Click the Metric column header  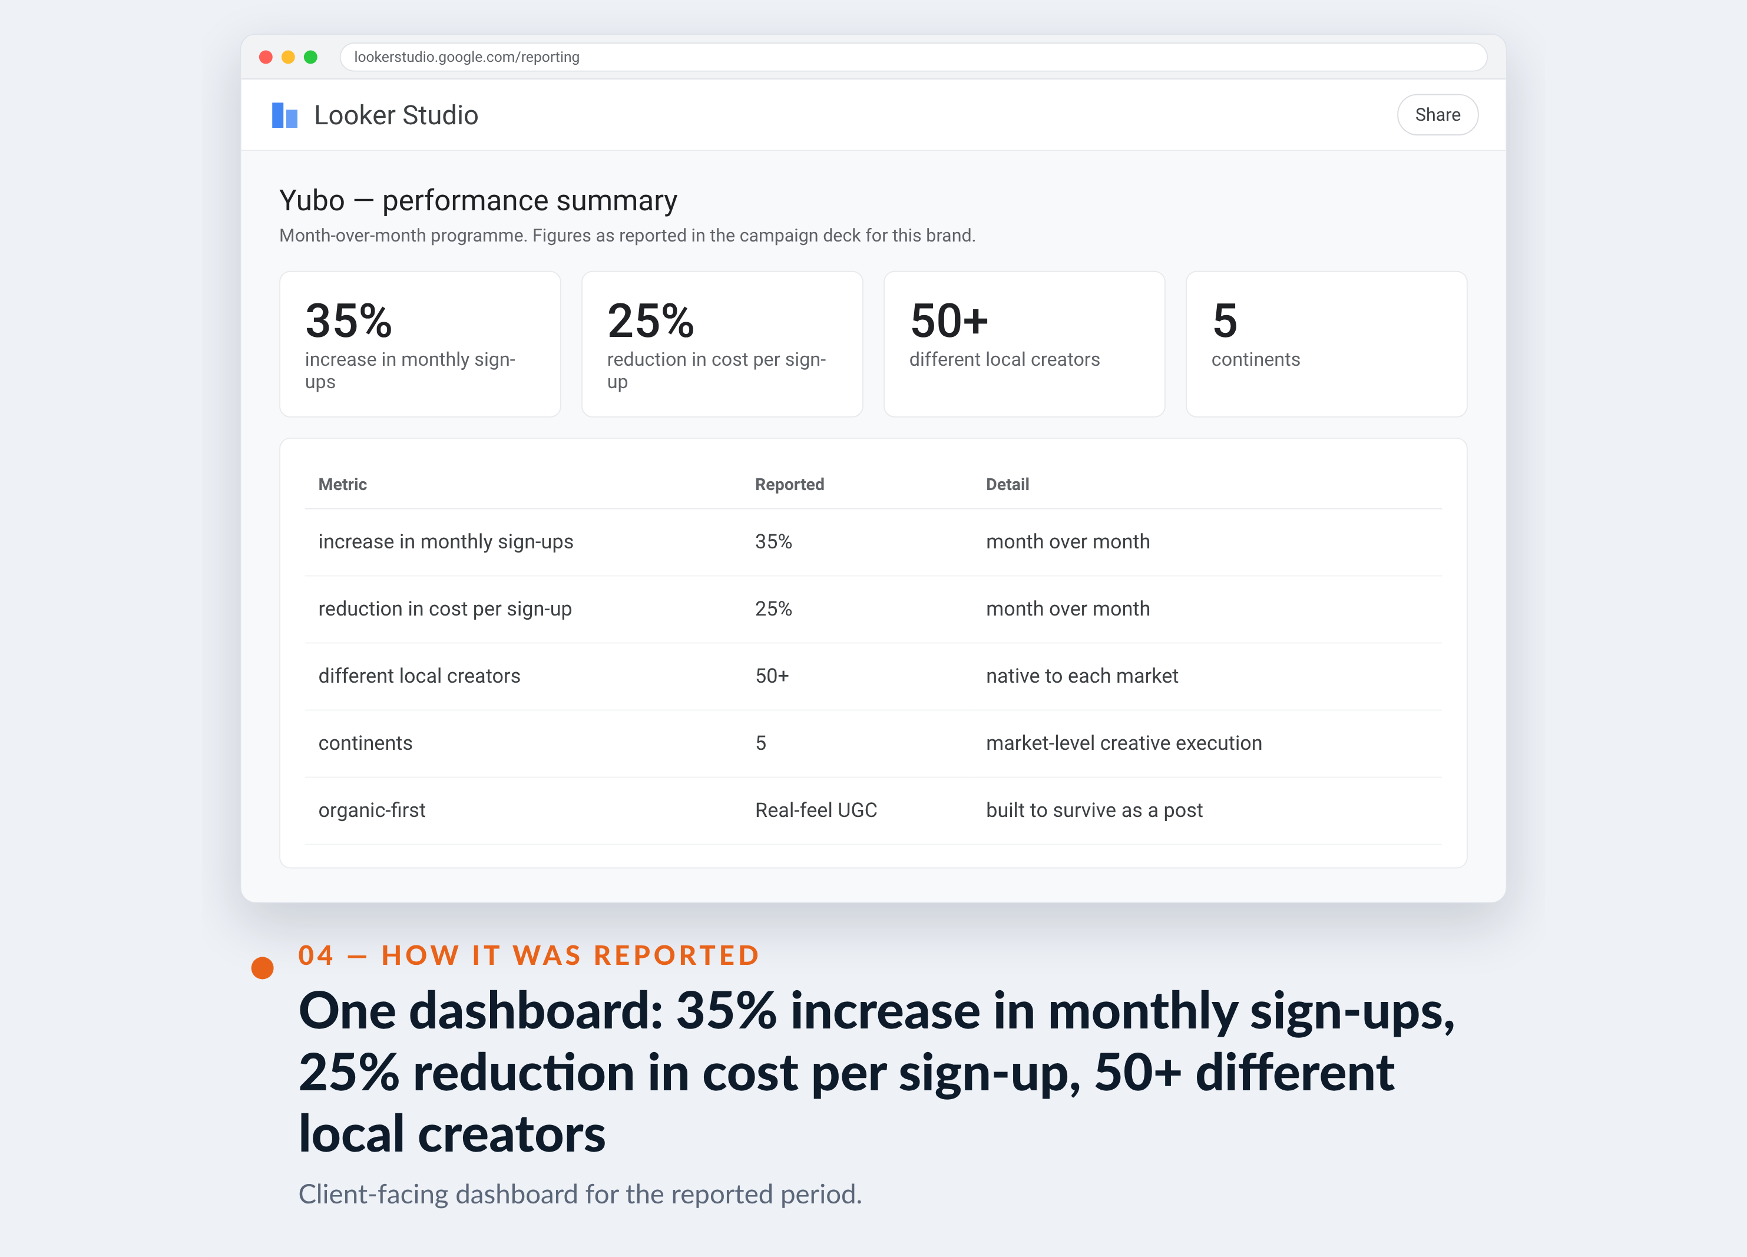pyautogui.click(x=343, y=484)
